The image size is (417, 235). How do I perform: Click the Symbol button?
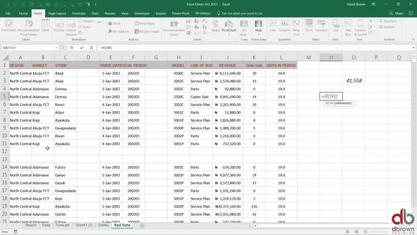click(x=387, y=27)
